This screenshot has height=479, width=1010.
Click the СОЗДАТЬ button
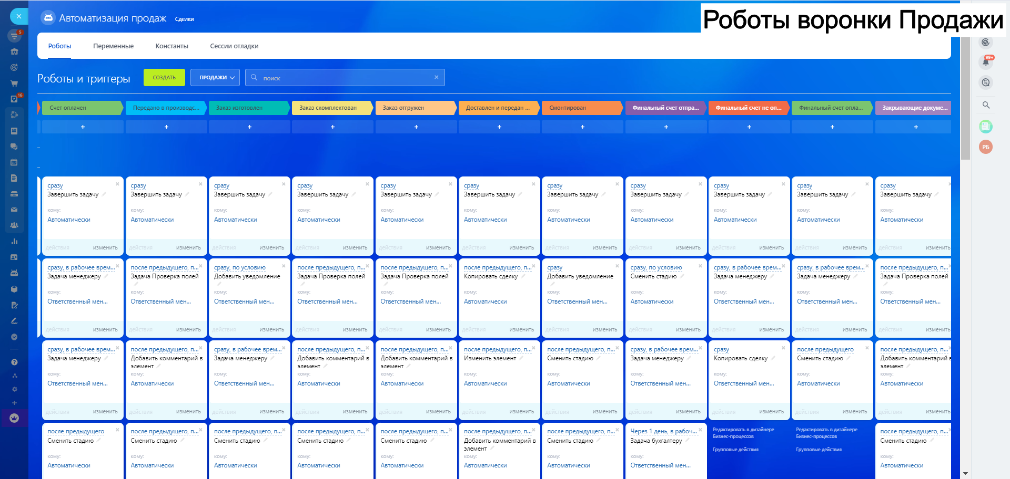(164, 77)
